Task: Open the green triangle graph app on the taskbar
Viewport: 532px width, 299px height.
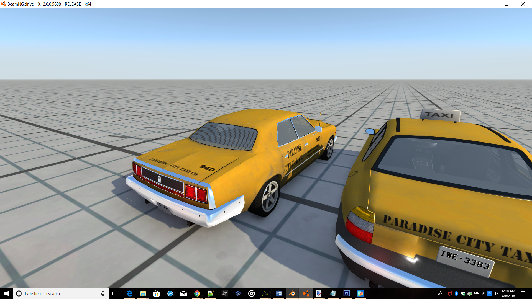Action: click(x=265, y=293)
